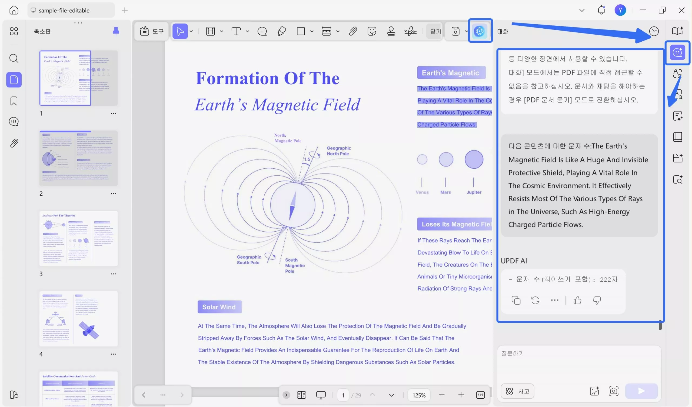
Task: Zoom out with the minus button
Action: pyautogui.click(x=442, y=395)
